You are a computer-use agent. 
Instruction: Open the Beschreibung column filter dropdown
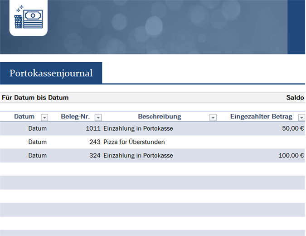(213, 118)
